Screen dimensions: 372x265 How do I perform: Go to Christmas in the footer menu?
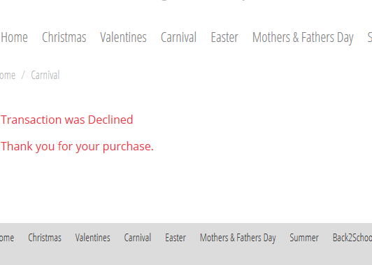pyautogui.click(x=45, y=238)
